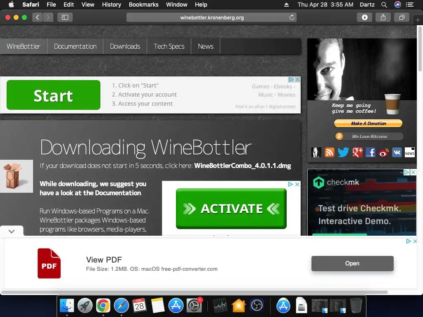Viewport: 423px width, 317px height.
Task: Open the Documentation nav tab
Action: [75, 46]
